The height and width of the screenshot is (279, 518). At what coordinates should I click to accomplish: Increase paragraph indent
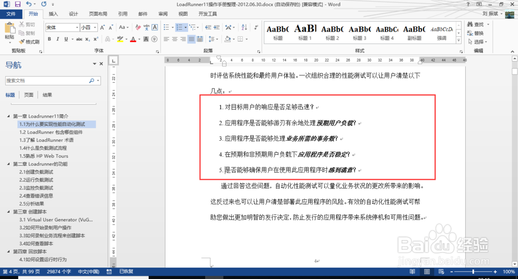(x=217, y=27)
